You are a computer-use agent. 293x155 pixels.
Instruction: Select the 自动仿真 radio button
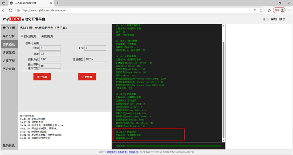pyautogui.click(x=22, y=36)
